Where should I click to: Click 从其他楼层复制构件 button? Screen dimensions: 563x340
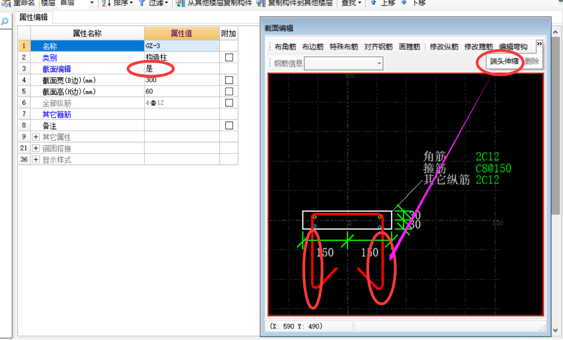[214, 3]
